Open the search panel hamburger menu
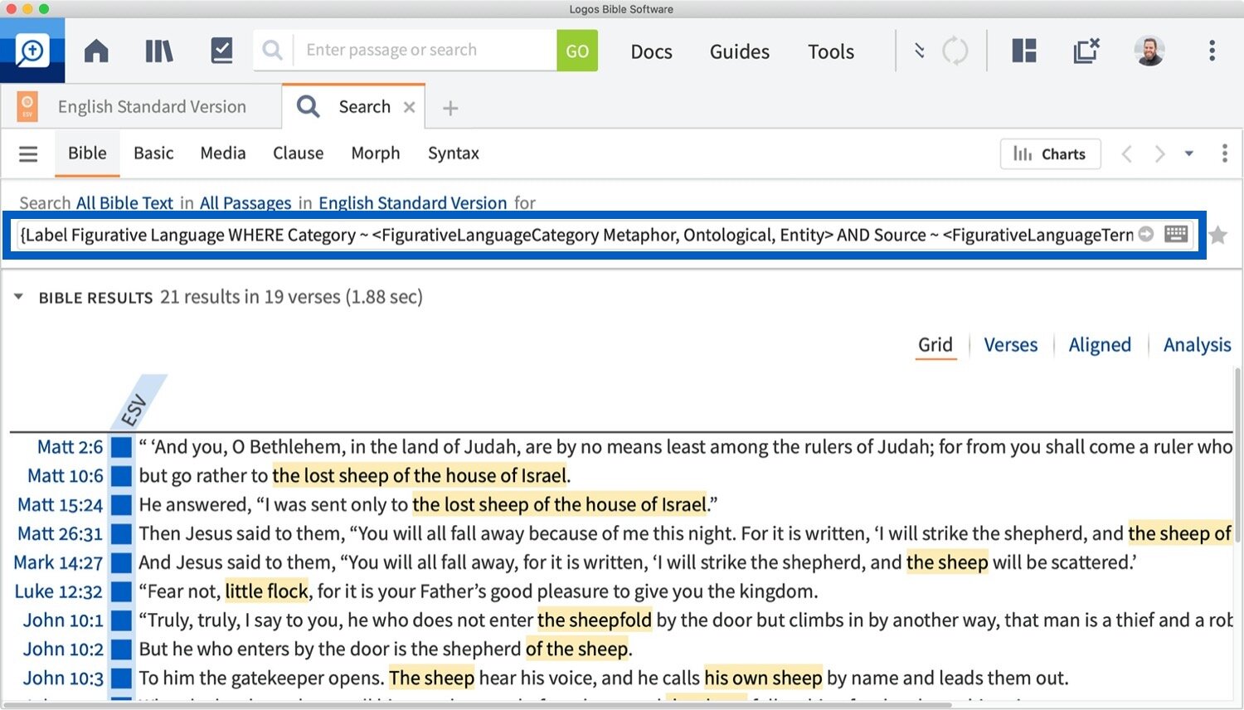This screenshot has height=710, width=1244. tap(28, 153)
